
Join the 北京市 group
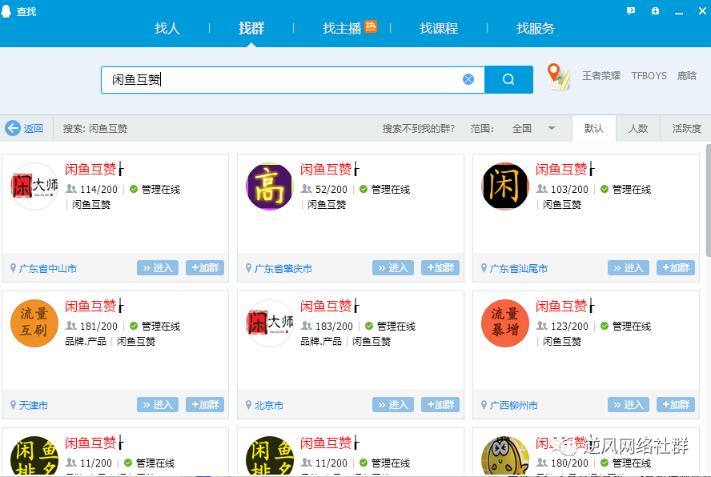[x=440, y=404]
